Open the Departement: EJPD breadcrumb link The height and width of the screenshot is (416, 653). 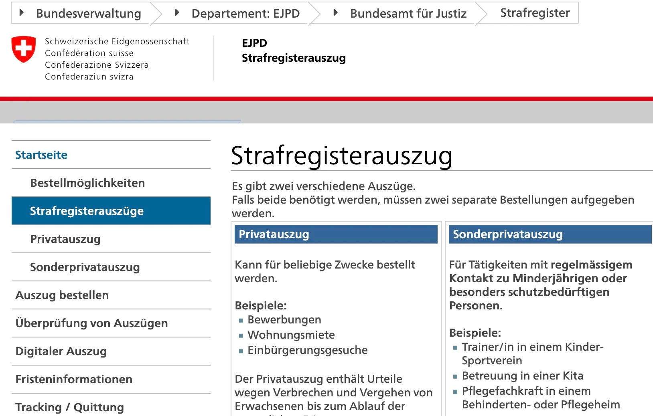point(245,14)
